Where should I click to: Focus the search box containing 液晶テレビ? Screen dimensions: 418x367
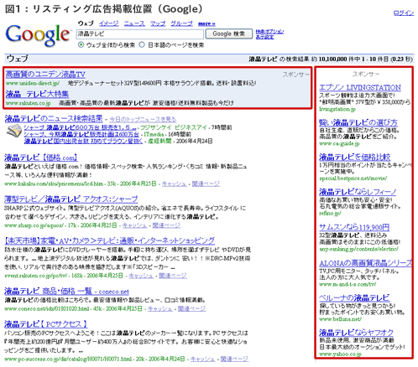tap(140, 34)
